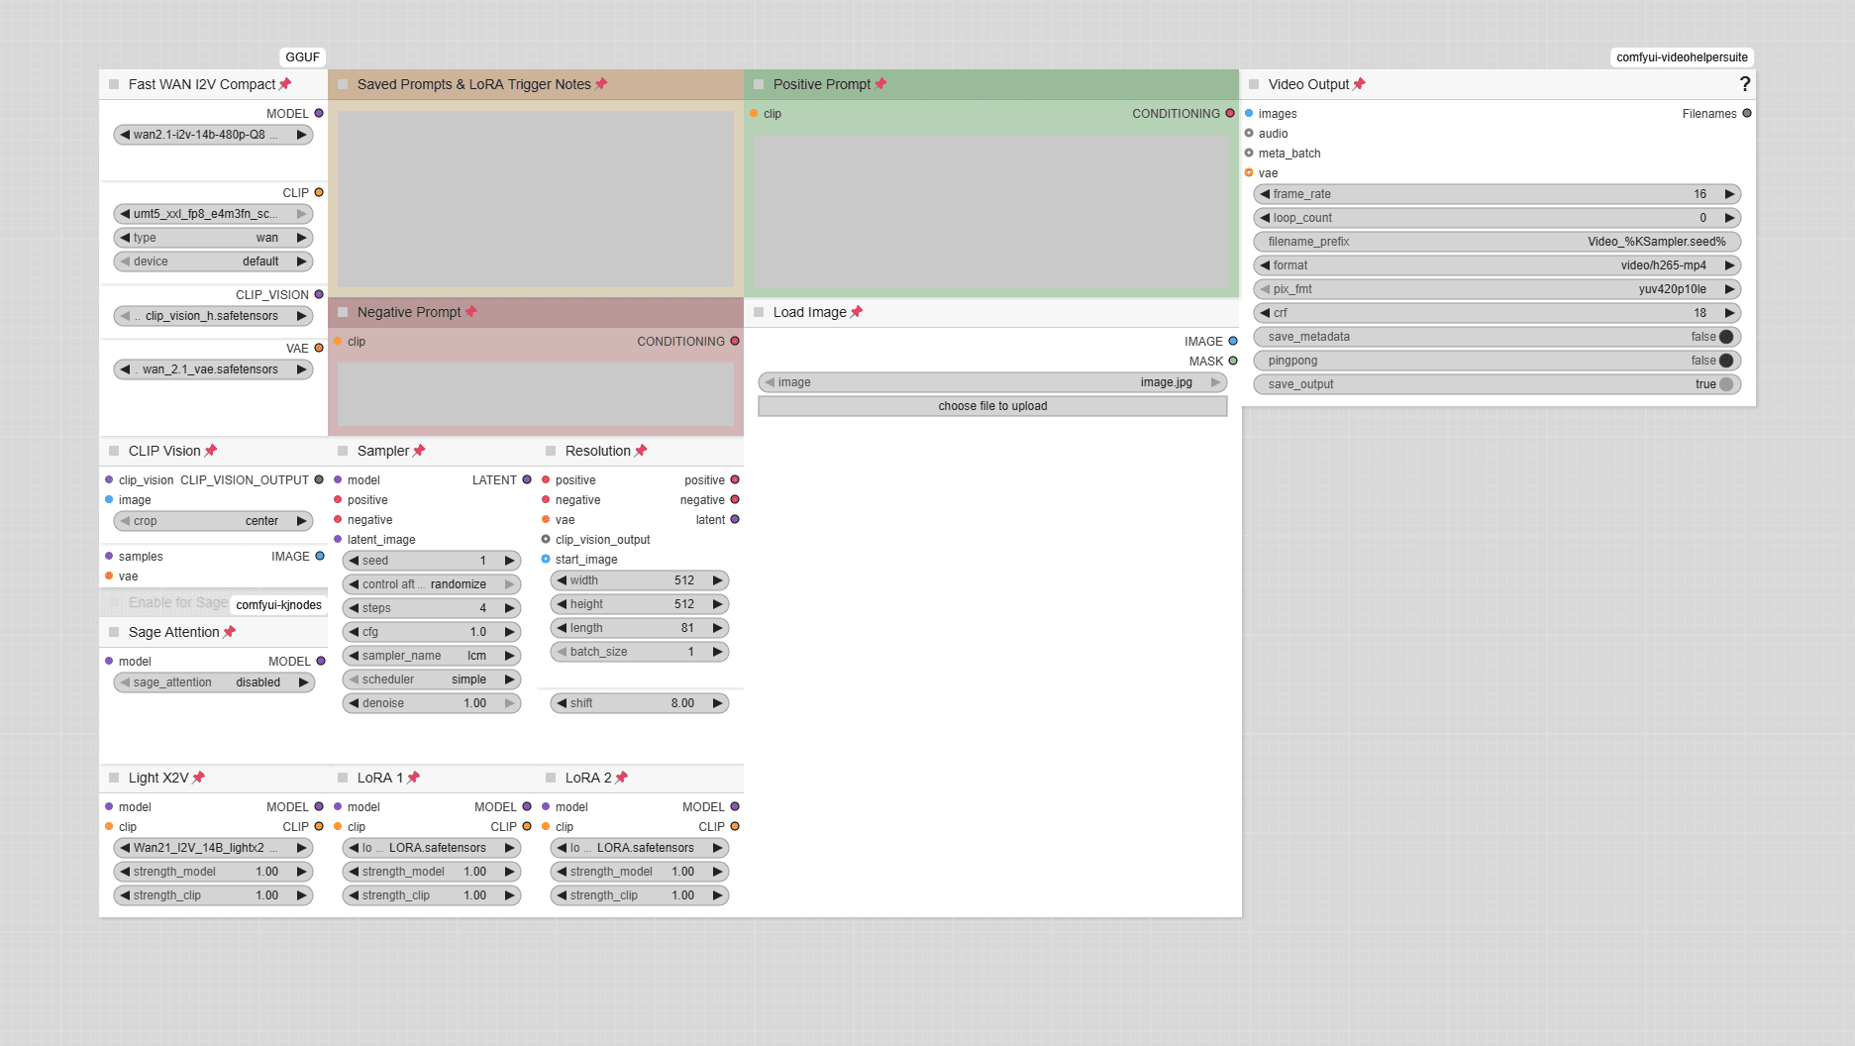Collapse the Light X2V node via its title dot
This screenshot has width=1855, height=1046.
click(x=114, y=778)
